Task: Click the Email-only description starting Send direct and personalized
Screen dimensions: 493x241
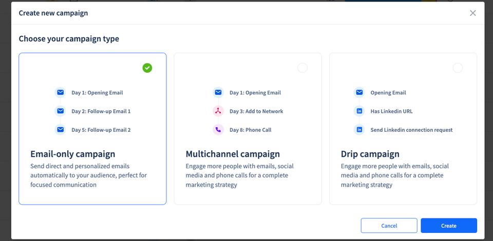Action: click(x=88, y=175)
